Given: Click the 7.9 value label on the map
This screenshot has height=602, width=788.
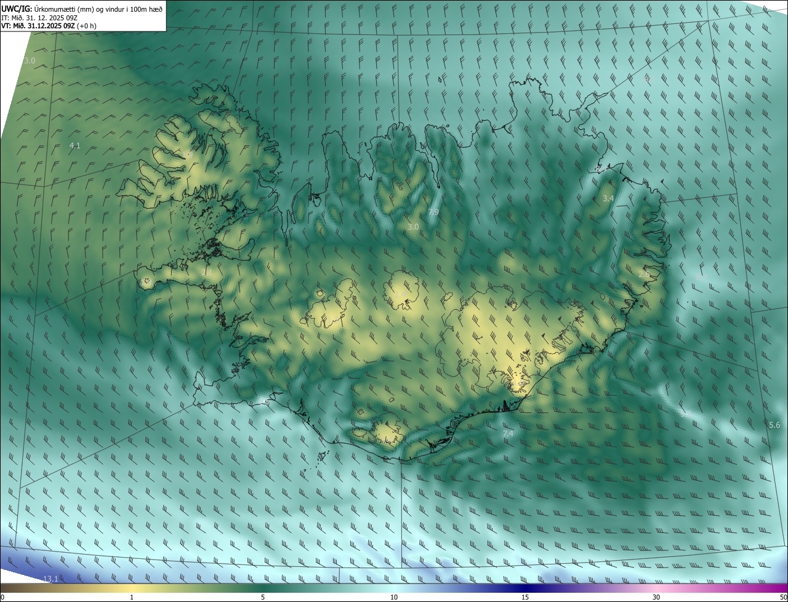Looking at the screenshot, I should (433, 212).
